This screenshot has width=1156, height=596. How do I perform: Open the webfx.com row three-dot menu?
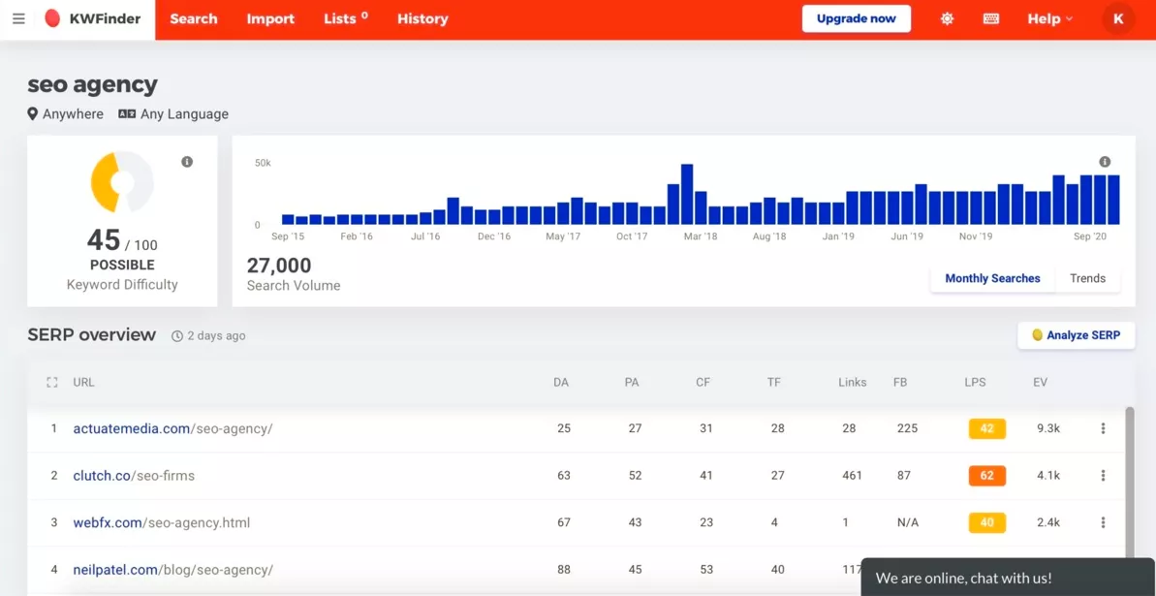(x=1103, y=523)
